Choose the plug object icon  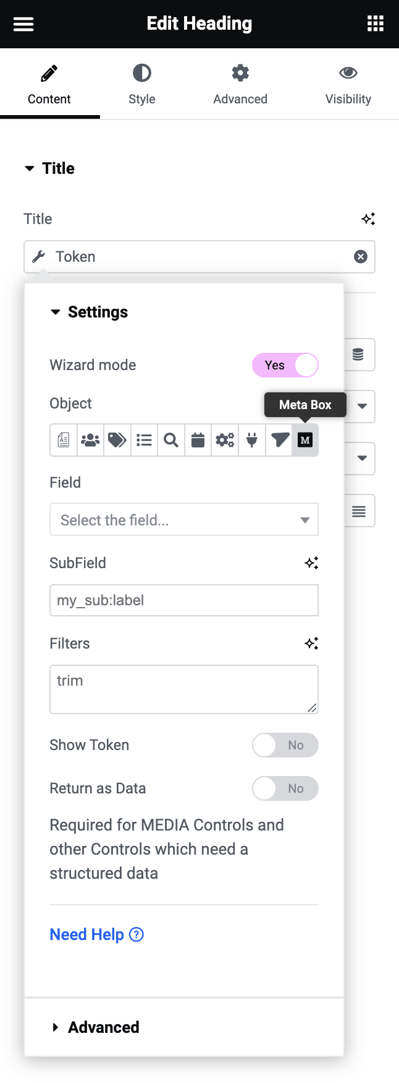click(252, 440)
